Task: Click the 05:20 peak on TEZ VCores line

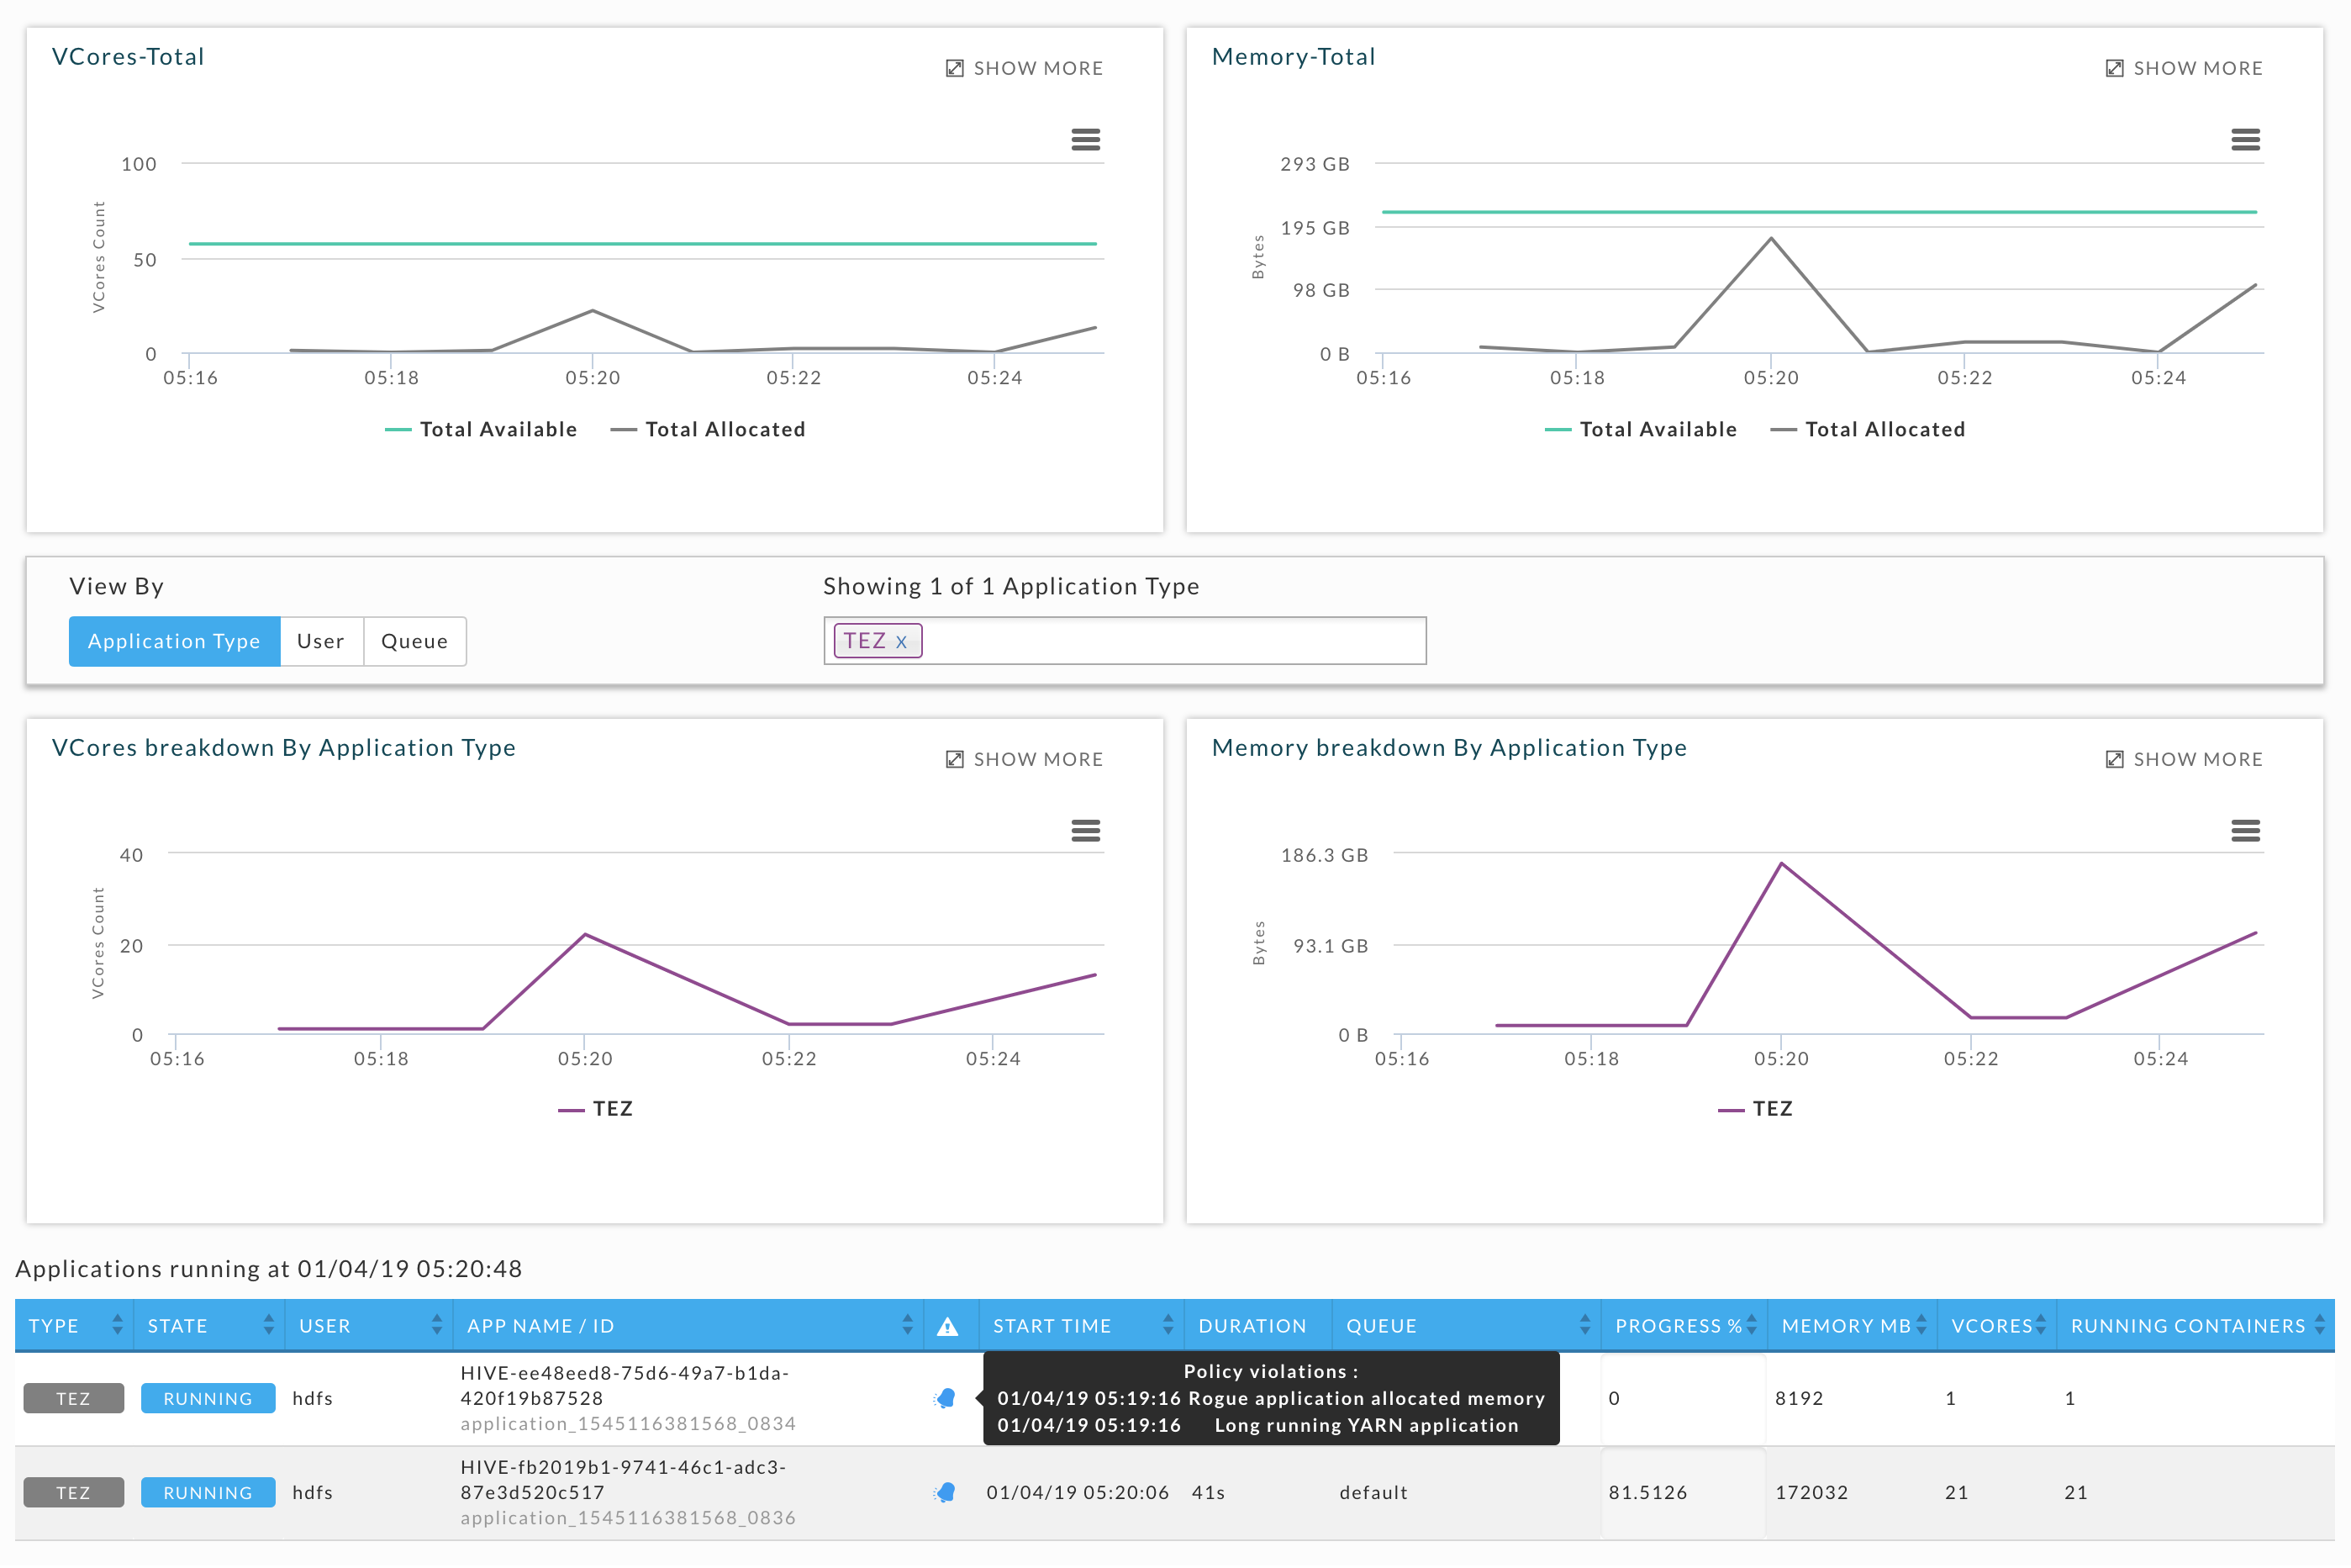Action: click(x=585, y=934)
